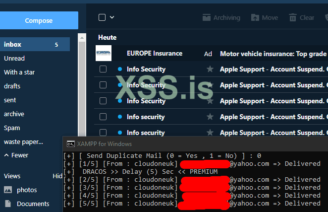Click the XAMPP for Windows title bar
This screenshot has width=328, height=212.
pyautogui.click(x=195, y=144)
